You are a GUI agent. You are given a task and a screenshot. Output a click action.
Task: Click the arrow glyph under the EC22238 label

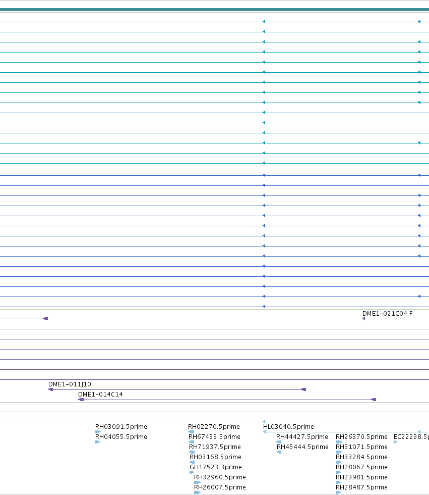tap(396, 442)
